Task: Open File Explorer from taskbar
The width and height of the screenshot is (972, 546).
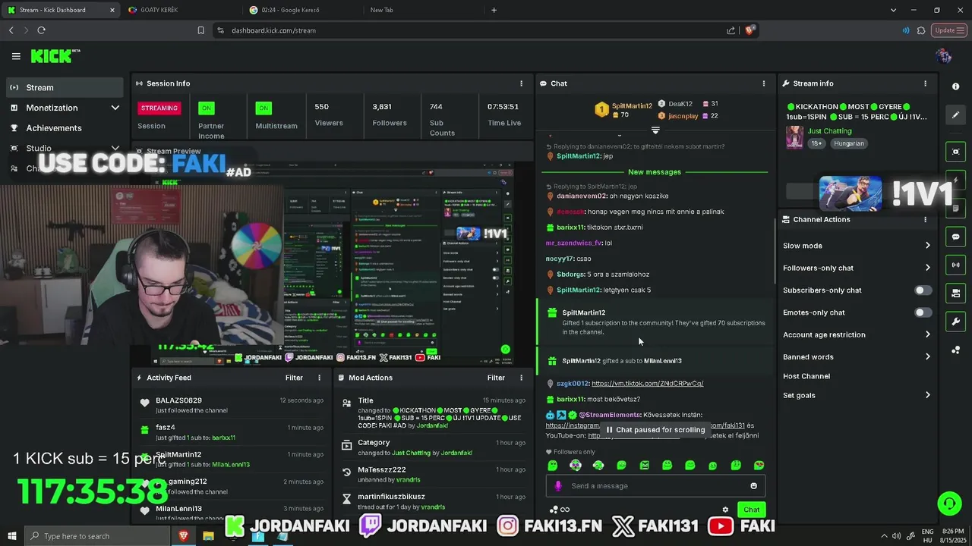Action: click(208, 536)
